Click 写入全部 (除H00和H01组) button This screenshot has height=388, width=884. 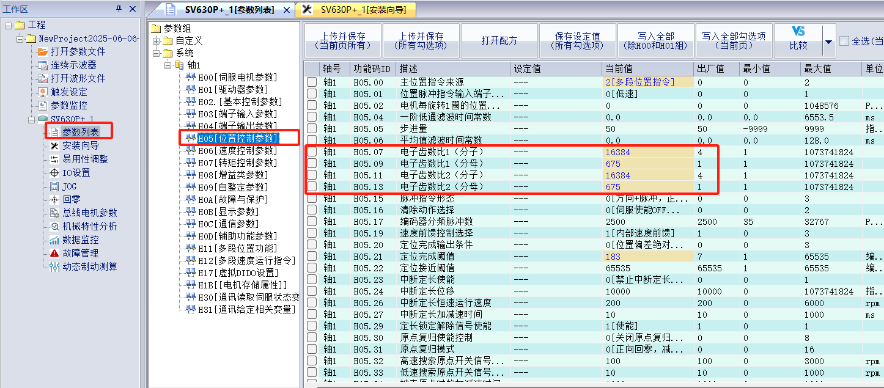tap(655, 41)
